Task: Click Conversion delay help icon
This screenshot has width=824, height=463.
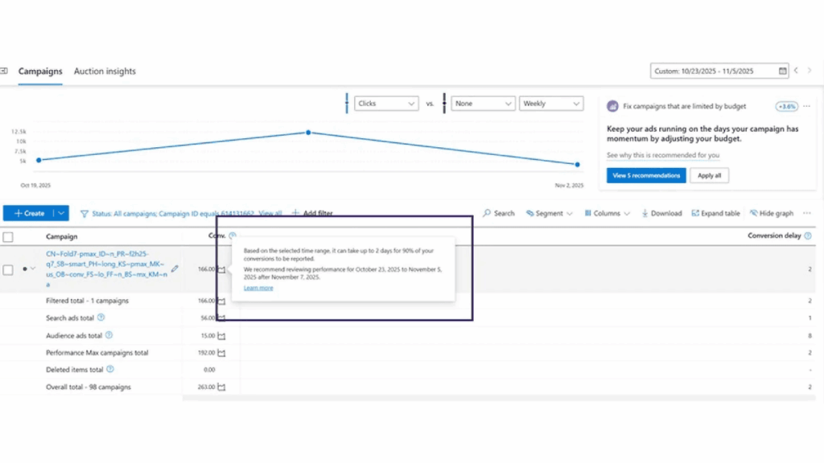Action: pos(808,236)
